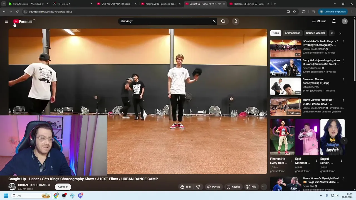356x200 pixels.
Task: Switch to Idol House Training 02 tab
Action: (249, 4)
